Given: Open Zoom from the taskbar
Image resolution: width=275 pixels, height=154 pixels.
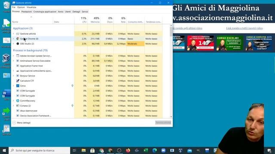Looking at the screenshot, I should coord(163,150).
